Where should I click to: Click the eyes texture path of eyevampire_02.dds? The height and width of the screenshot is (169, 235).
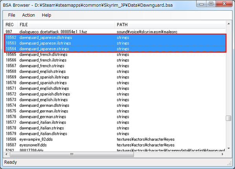click(x=146, y=139)
